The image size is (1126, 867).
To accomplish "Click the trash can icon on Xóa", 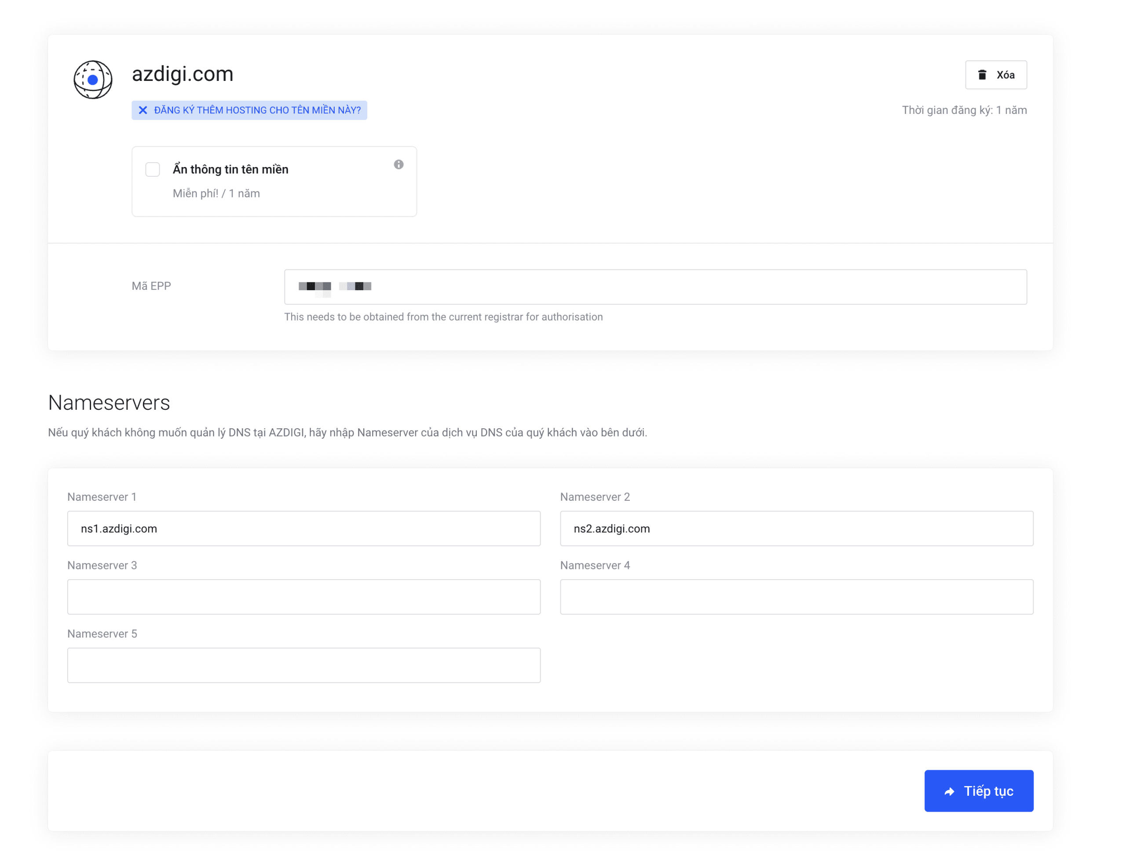I will (982, 75).
